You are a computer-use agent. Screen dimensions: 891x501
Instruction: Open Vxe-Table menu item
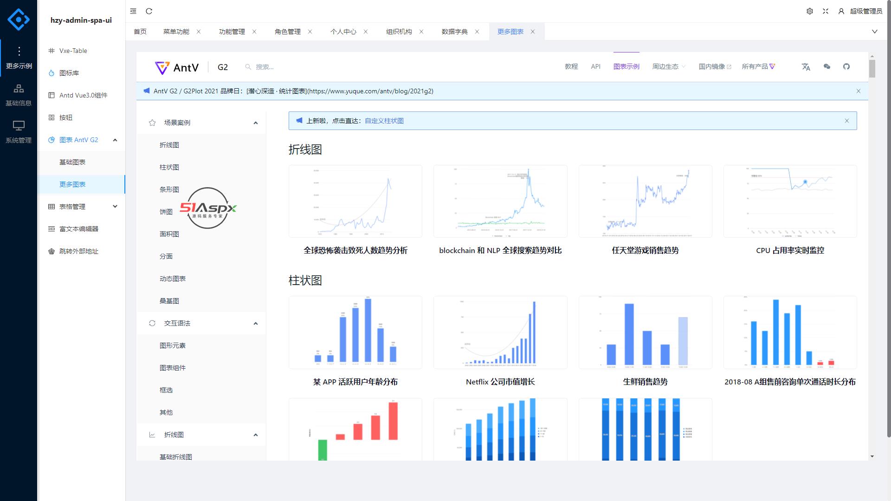[x=81, y=51]
